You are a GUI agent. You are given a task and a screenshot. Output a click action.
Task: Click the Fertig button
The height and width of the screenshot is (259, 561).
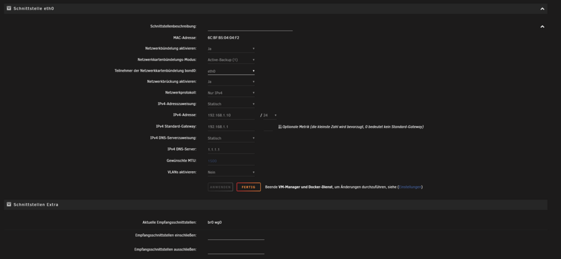[249, 187]
